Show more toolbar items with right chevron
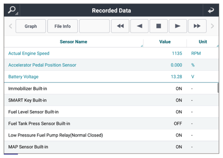This screenshot has height=158, width=223. [x=212, y=26]
